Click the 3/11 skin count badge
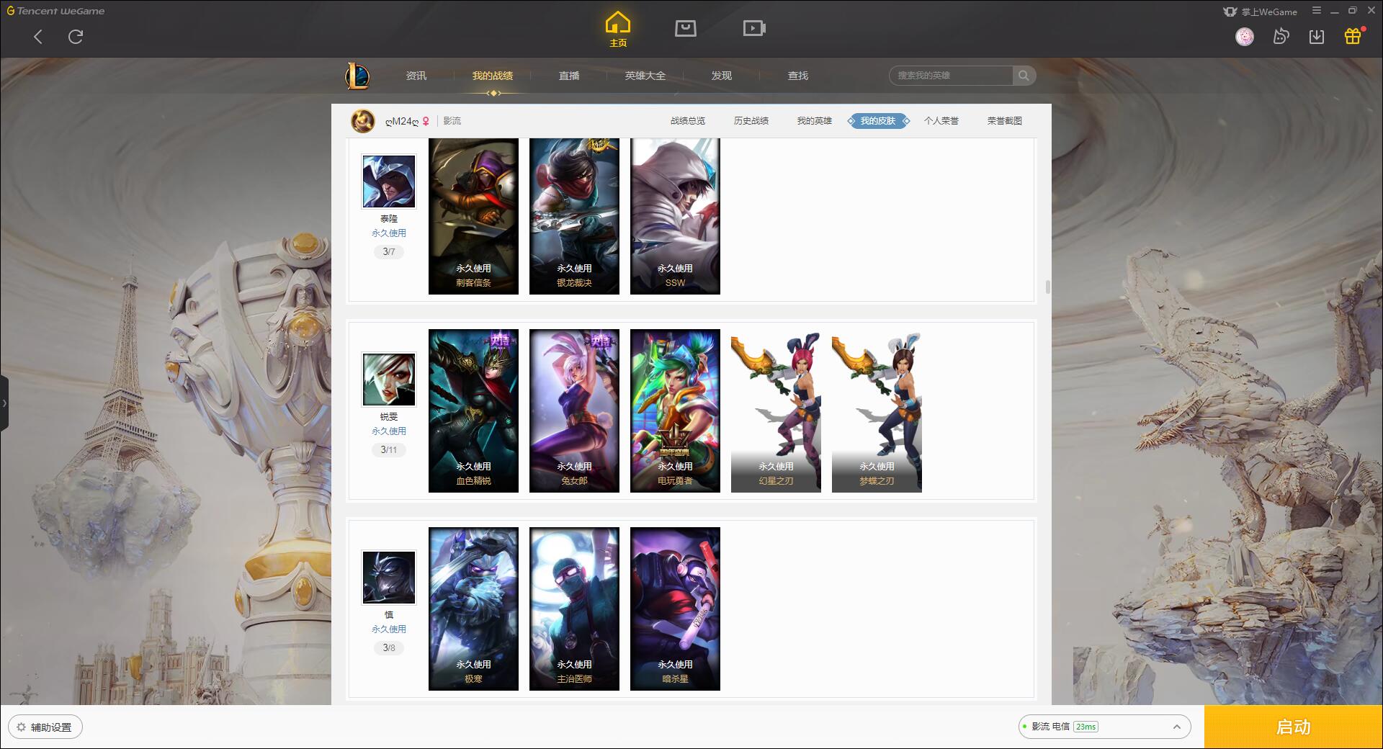 tap(389, 450)
